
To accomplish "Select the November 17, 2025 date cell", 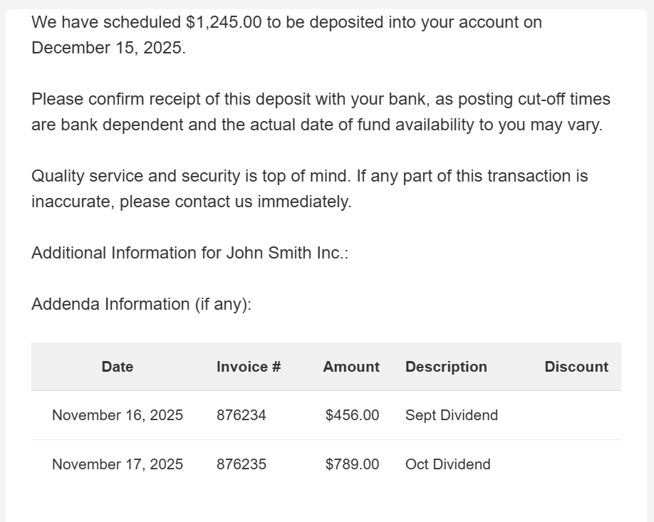I will pyautogui.click(x=118, y=464).
